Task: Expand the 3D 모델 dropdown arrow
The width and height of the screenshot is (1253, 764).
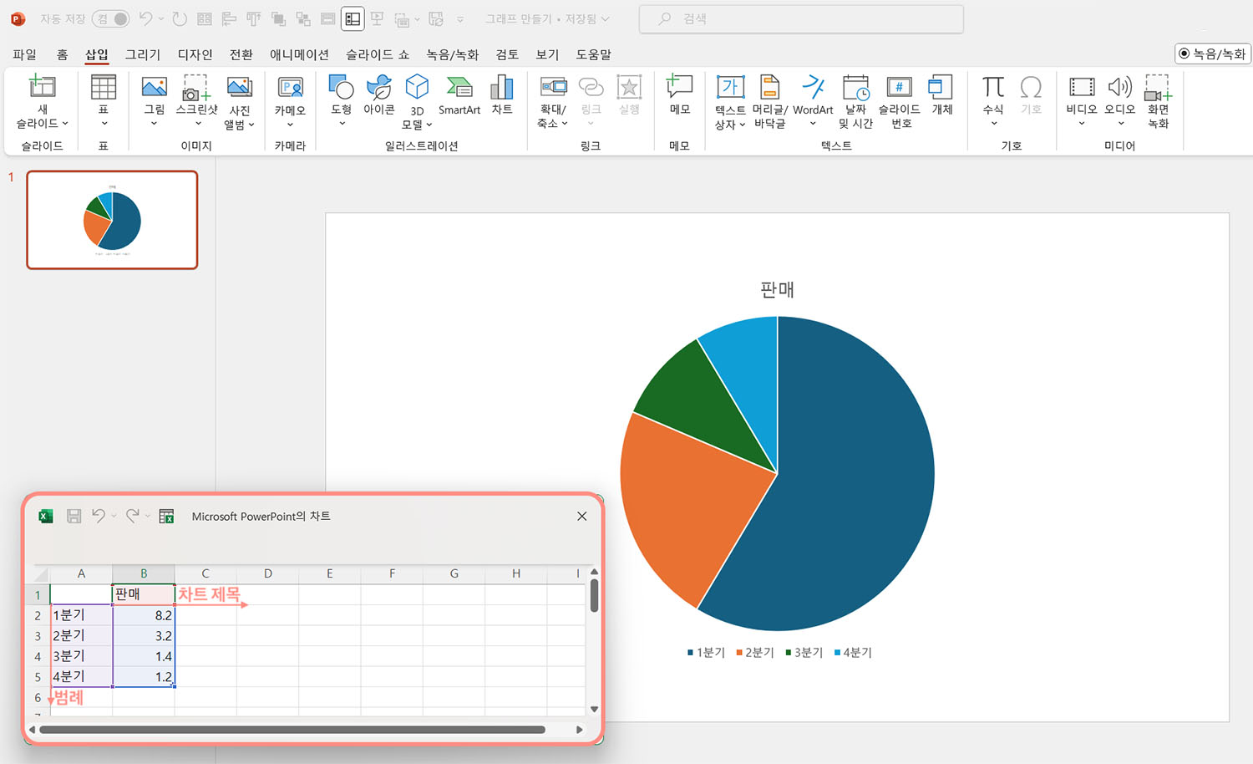Action: 429,125
